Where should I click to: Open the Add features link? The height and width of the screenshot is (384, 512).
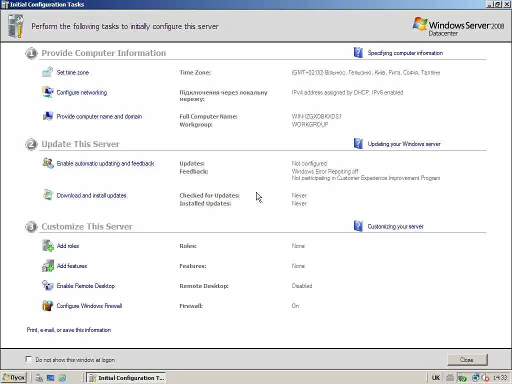coord(72,266)
